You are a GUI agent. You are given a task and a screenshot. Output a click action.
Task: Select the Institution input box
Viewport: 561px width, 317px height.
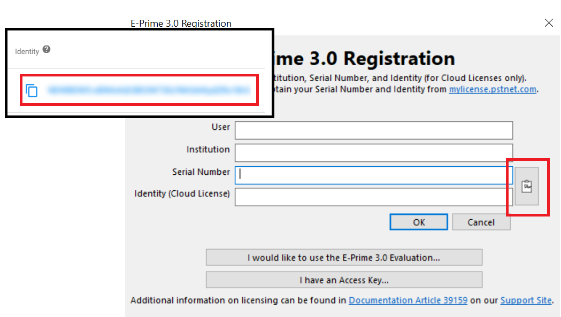(x=374, y=153)
